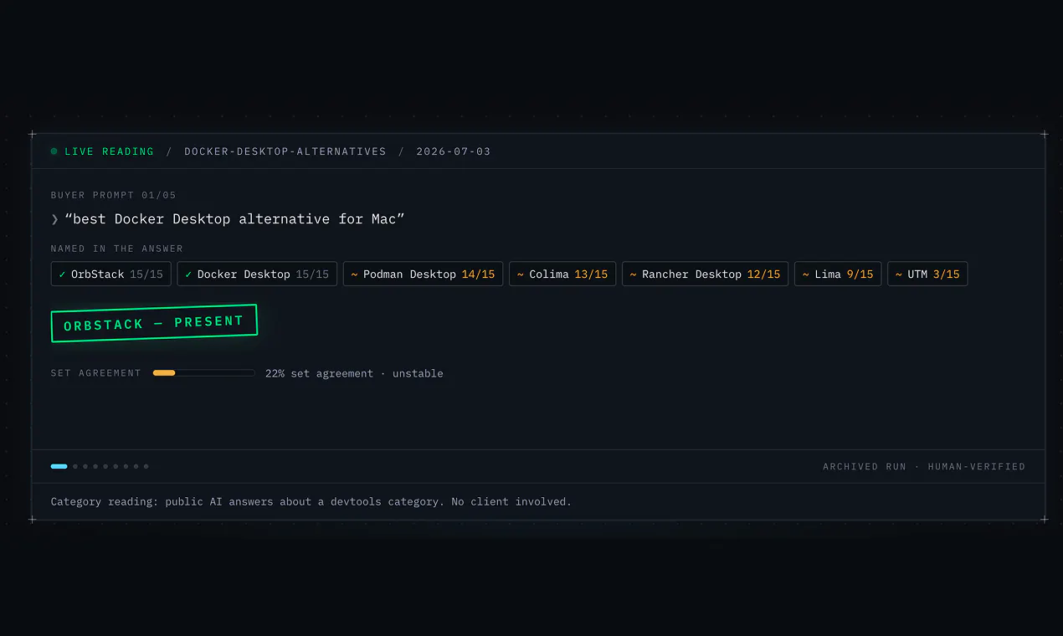Click the check mark on the OrbStack chip

(x=62, y=274)
